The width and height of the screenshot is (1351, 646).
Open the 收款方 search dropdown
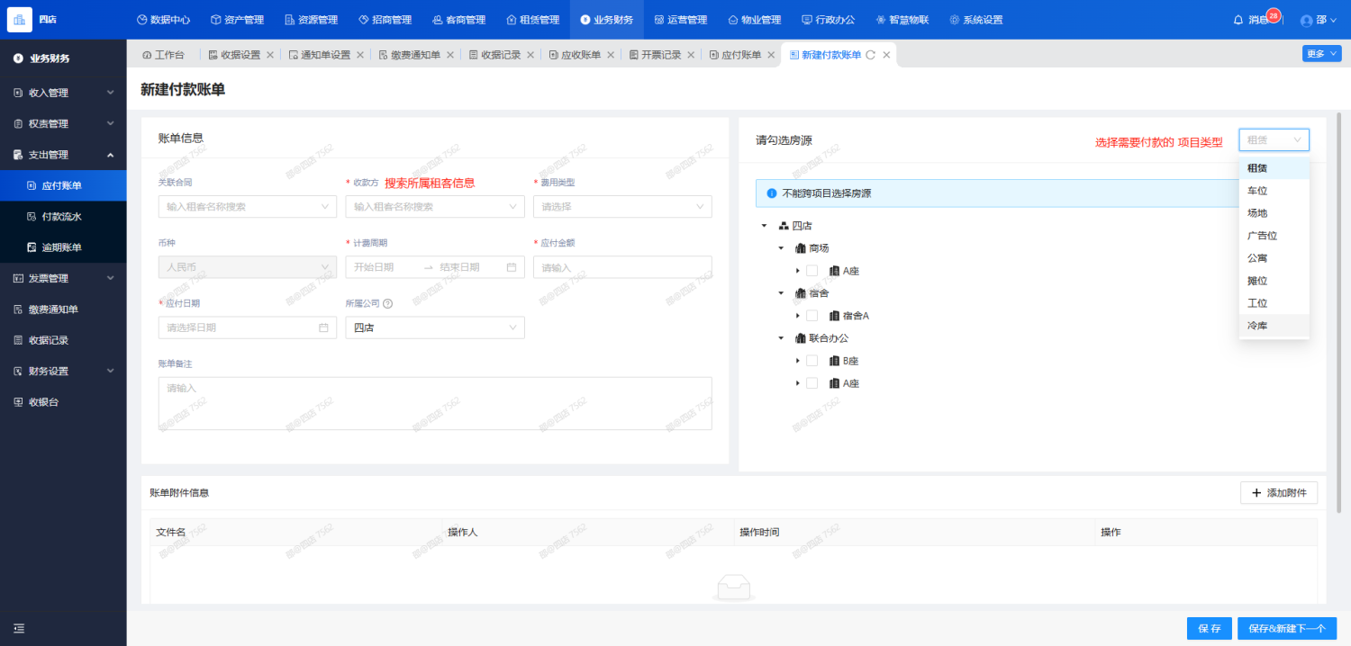coord(435,207)
